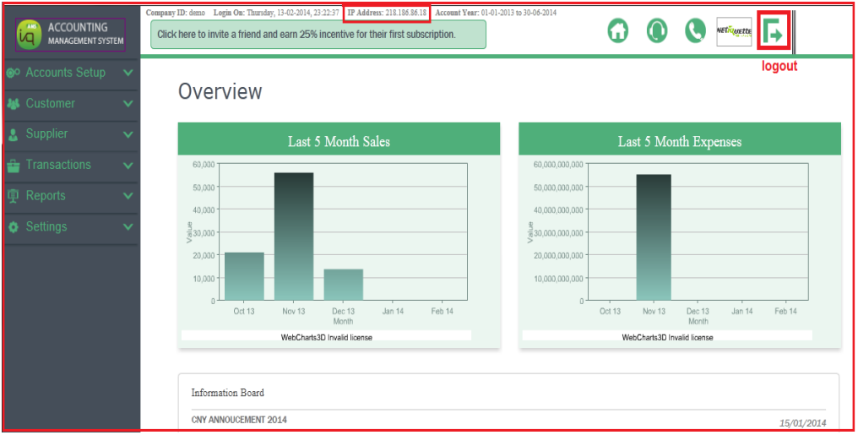Click the Nov 13 bar in sales chart
The height and width of the screenshot is (435, 858).
[x=294, y=237]
